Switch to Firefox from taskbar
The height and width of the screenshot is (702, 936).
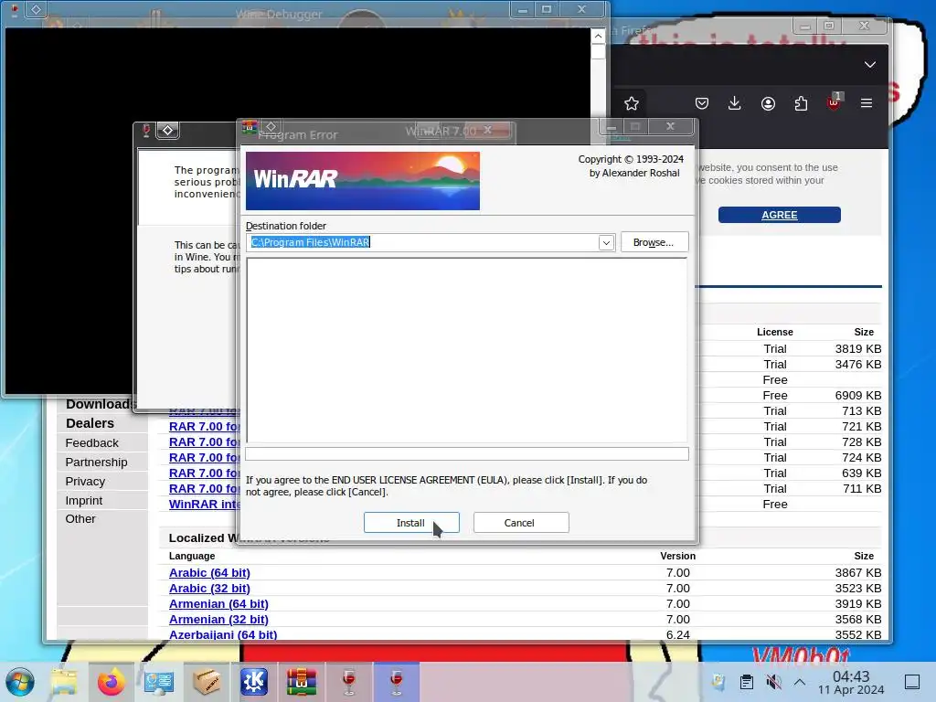tap(111, 682)
